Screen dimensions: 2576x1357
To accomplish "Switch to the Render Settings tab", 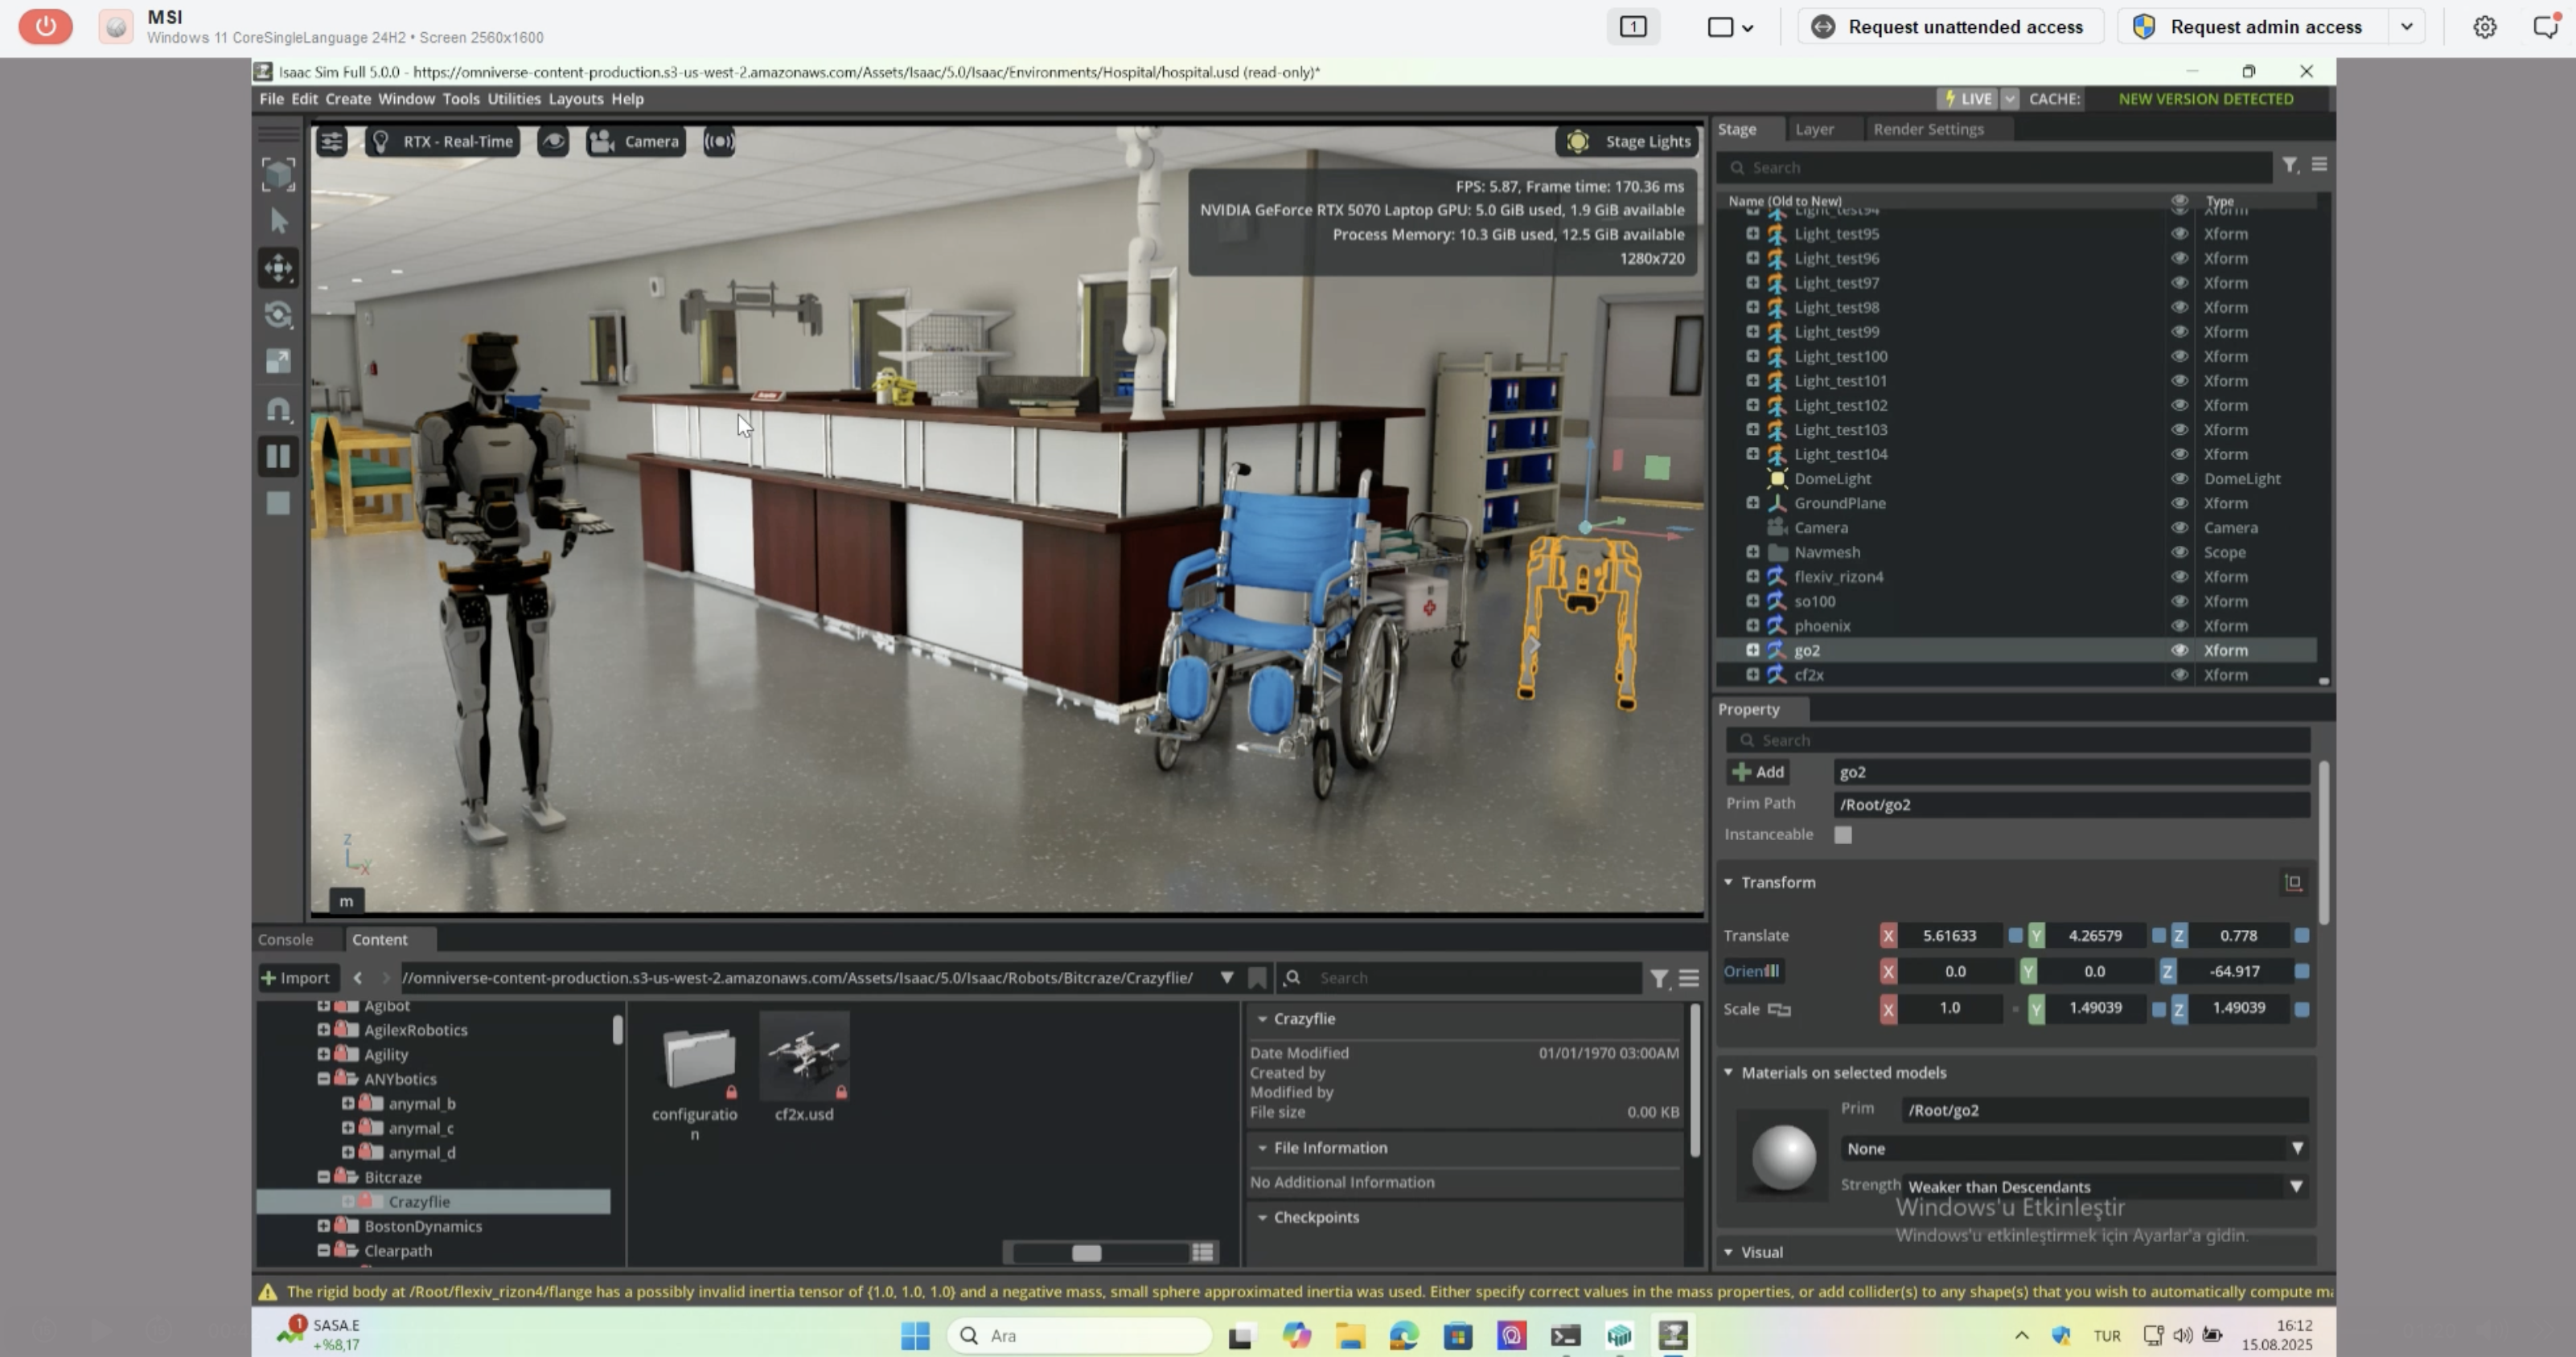I will point(1928,129).
